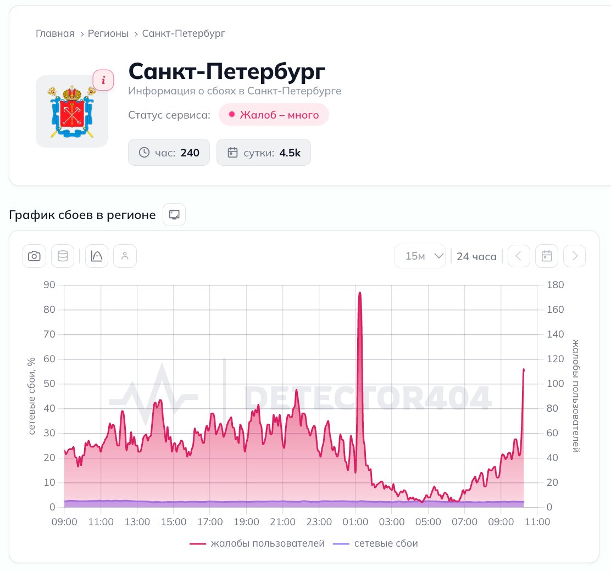Toggle the user complaints person icon
611x573 pixels.
[125, 256]
